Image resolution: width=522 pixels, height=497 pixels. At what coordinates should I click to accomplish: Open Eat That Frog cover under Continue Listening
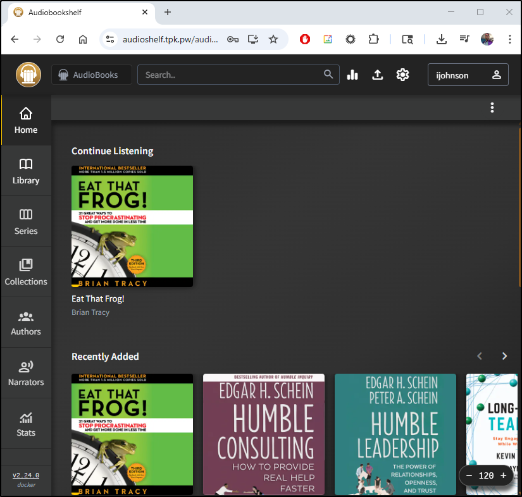coord(132,226)
